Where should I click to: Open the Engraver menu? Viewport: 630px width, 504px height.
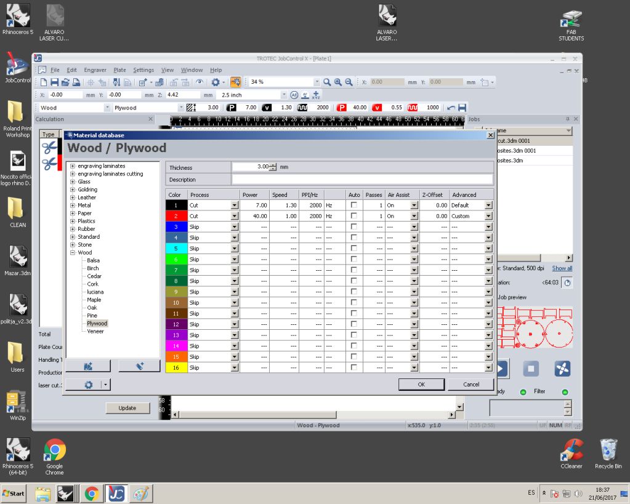pos(95,70)
